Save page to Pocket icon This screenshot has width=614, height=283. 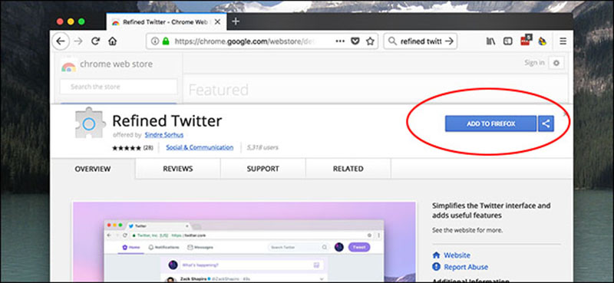point(355,41)
